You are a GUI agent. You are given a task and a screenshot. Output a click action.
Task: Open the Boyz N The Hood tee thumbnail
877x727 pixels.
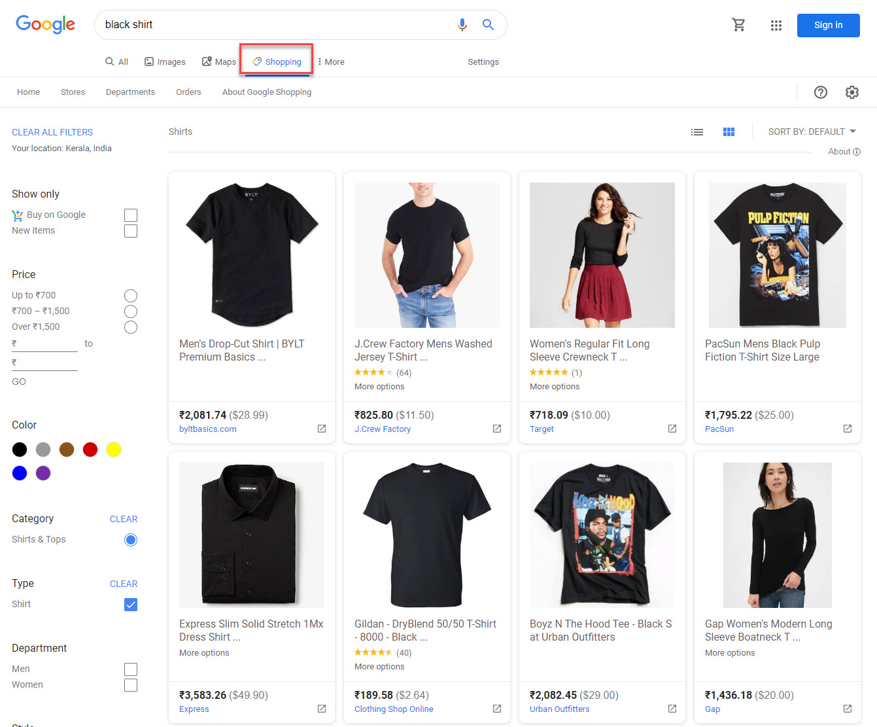[x=602, y=535]
